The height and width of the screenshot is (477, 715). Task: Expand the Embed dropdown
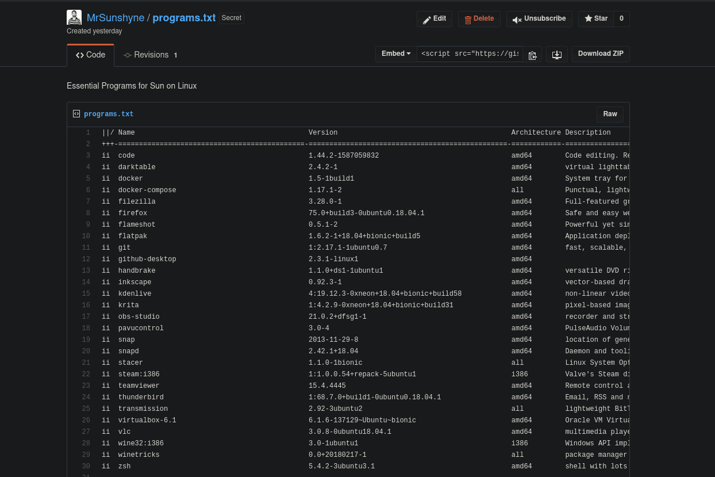coord(396,54)
